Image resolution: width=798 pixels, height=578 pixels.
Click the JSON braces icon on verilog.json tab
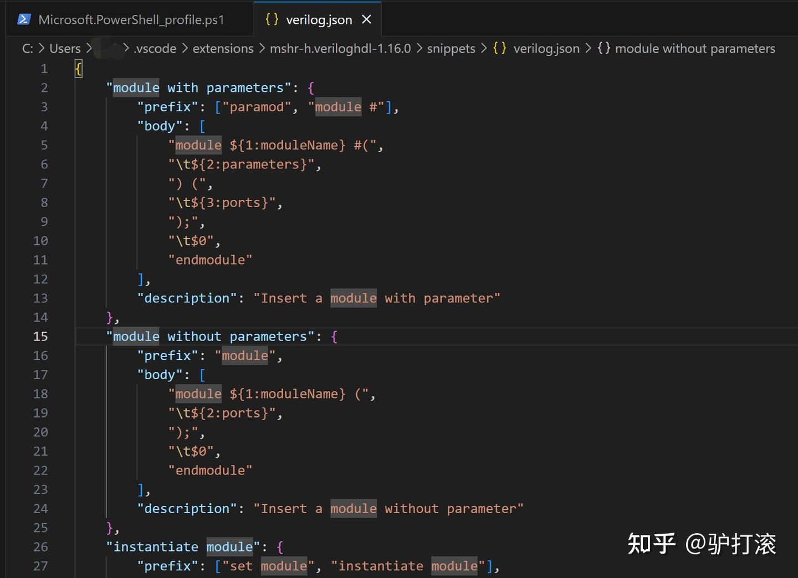(x=271, y=19)
